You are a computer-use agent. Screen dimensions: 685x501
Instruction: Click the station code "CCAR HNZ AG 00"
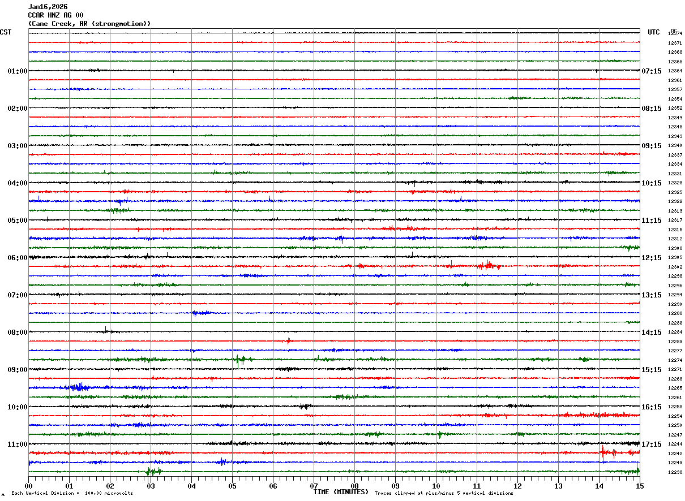[x=55, y=15]
